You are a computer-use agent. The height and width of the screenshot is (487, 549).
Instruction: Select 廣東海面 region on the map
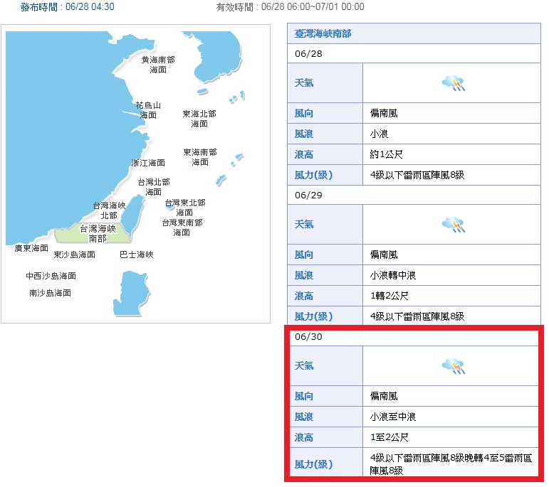click(31, 248)
